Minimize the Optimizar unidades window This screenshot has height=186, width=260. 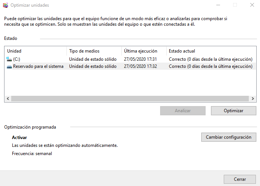pyautogui.click(x=218, y=5)
